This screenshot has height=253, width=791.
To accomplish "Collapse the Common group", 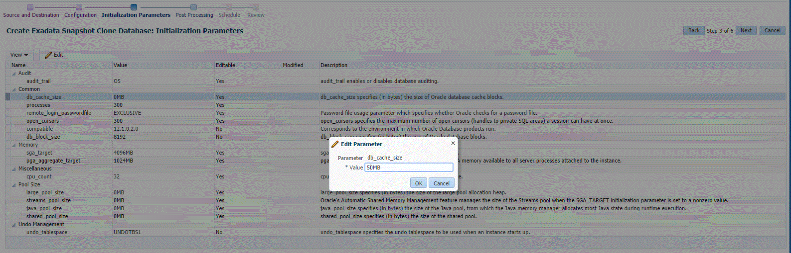I will point(14,89).
